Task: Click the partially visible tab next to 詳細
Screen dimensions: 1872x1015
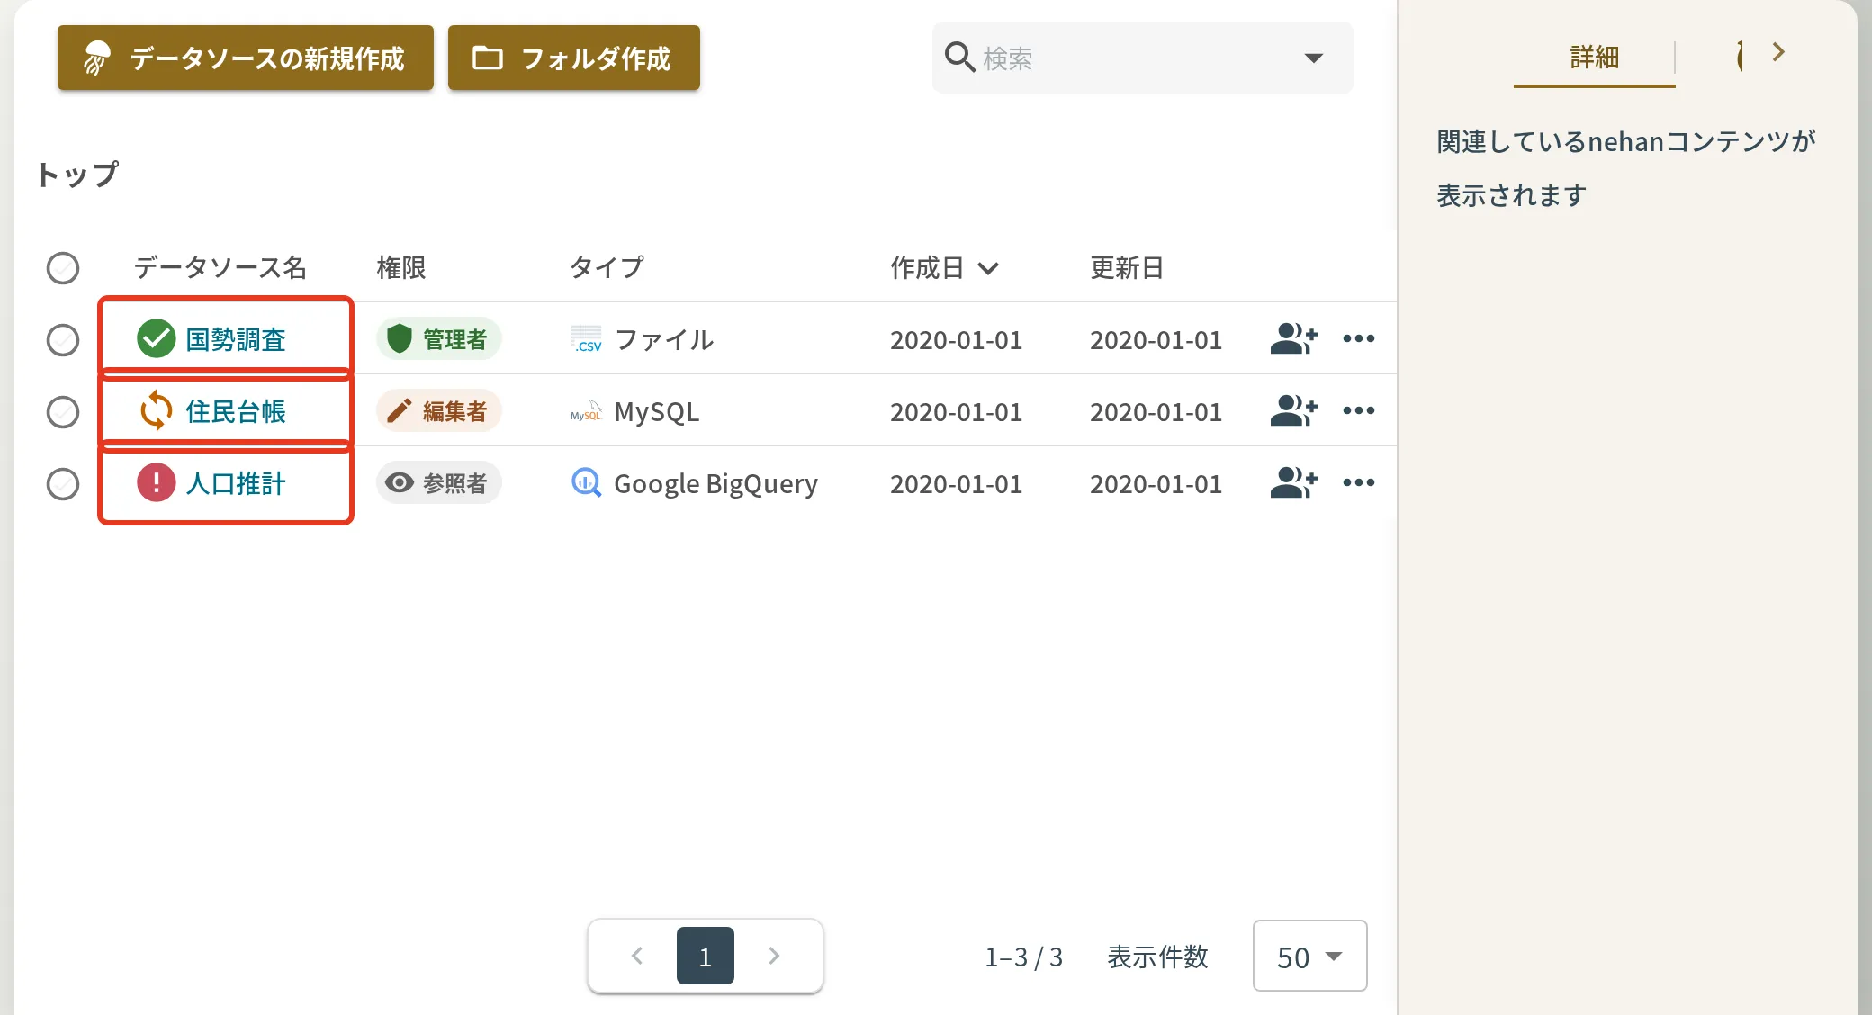Action: 1740,56
